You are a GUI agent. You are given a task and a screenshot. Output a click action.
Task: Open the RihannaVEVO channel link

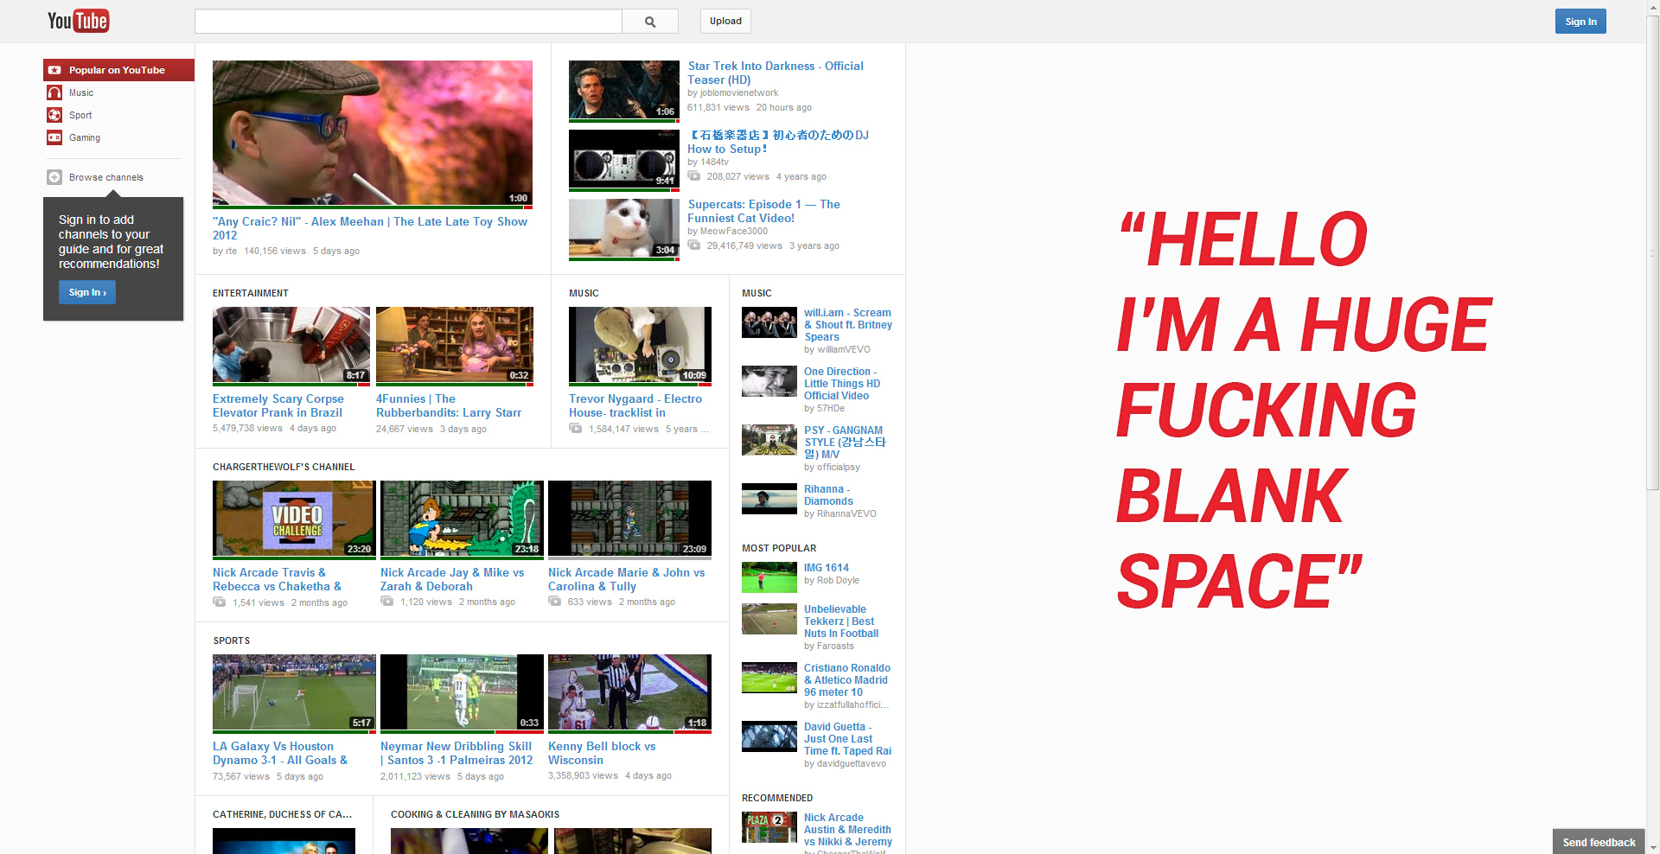point(846,513)
